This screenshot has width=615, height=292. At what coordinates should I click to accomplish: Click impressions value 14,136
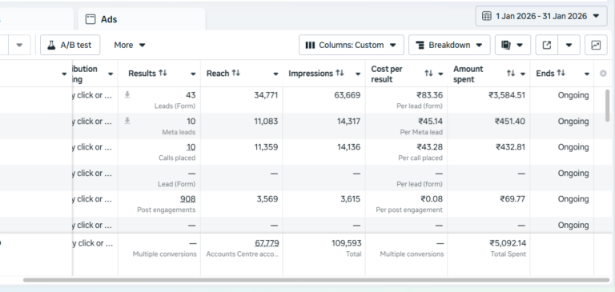348,147
